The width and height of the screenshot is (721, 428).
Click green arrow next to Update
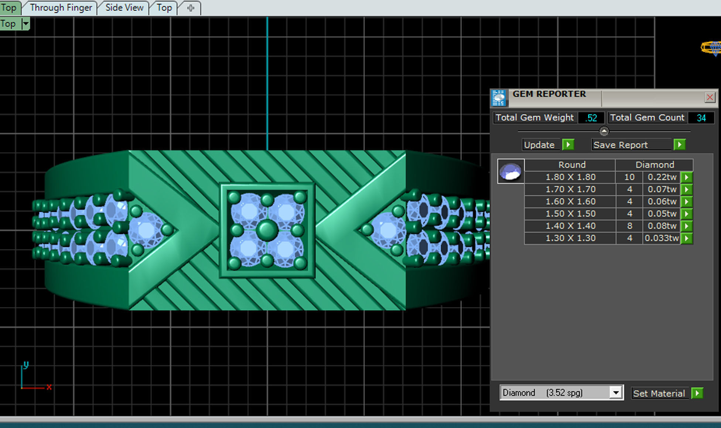tap(568, 145)
